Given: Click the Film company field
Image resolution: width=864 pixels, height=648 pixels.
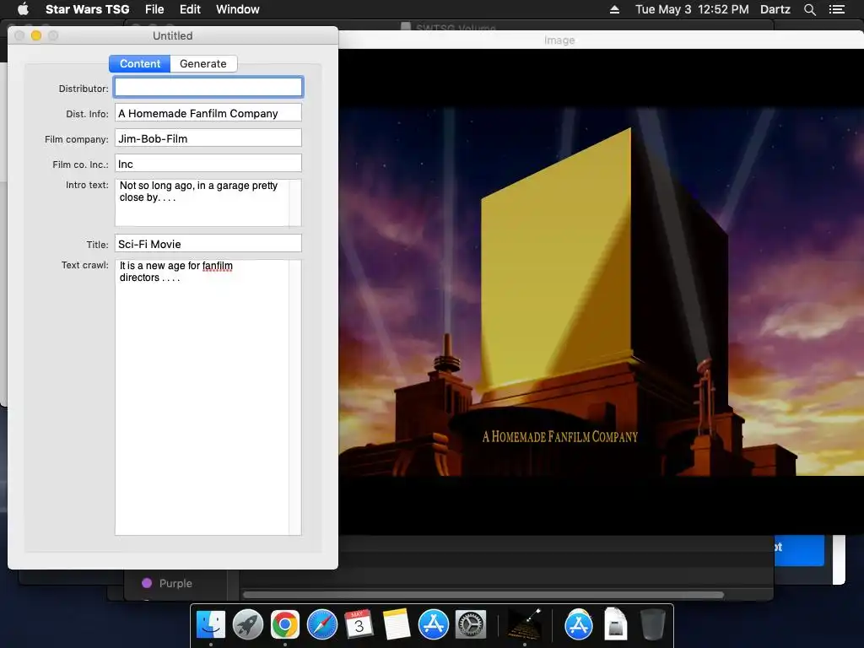Looking at the screenshot, I should pyautogui.click(x=208, y=138).
